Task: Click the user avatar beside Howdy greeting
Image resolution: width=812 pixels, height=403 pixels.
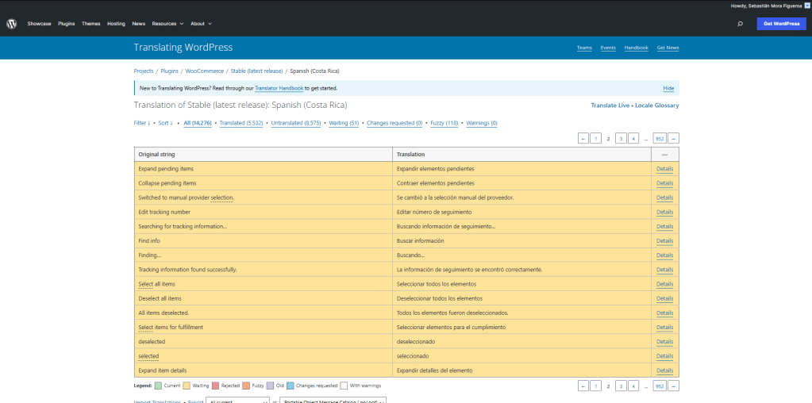Action: coord(806,6)
